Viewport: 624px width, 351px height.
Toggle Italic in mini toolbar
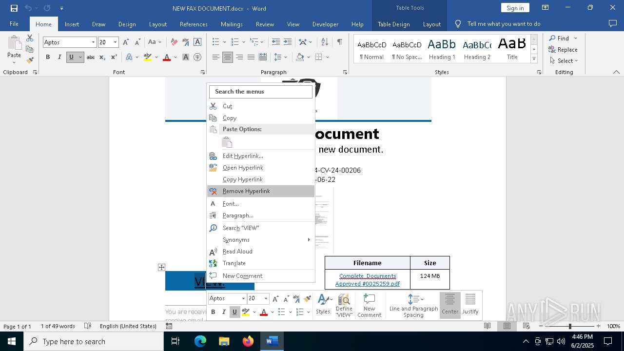click(224, 312)
